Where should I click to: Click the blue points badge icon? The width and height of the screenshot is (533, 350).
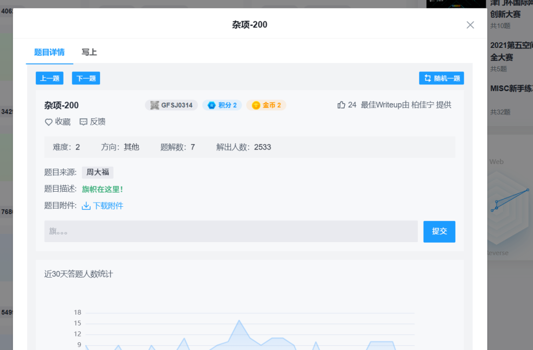point(211,105)
